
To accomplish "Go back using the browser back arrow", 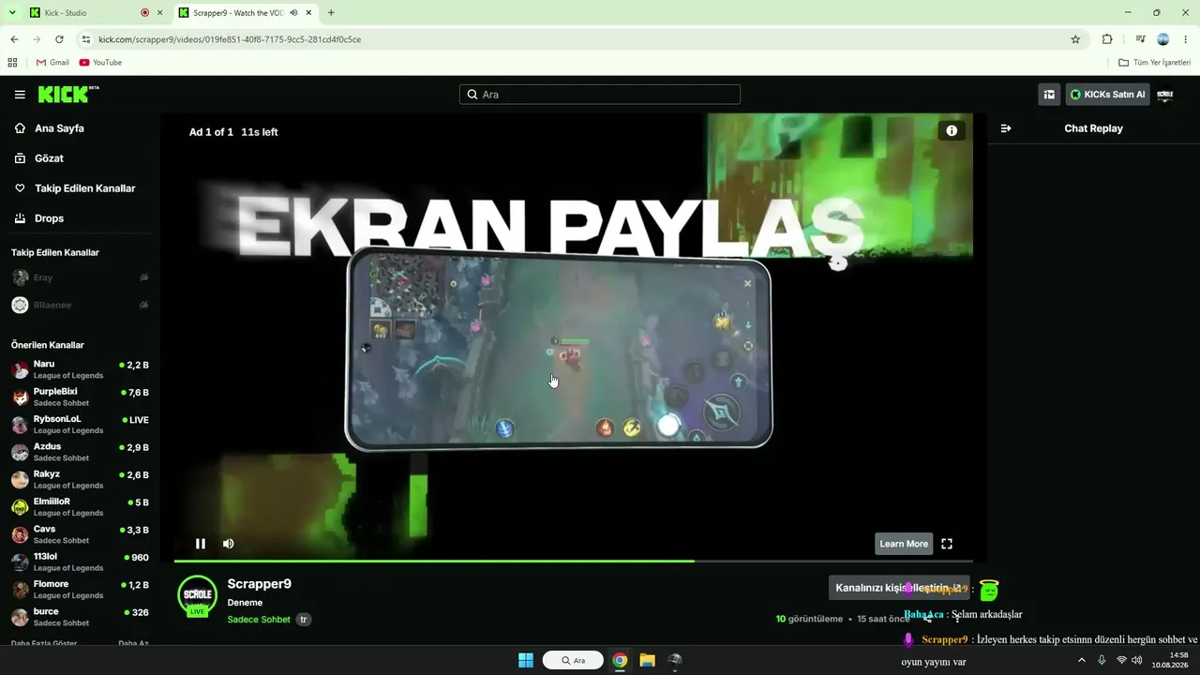I will [x=14, y=39].
